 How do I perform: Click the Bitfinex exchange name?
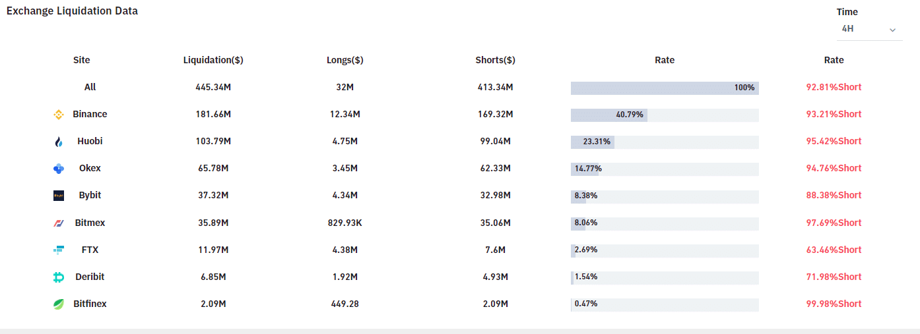90,304
